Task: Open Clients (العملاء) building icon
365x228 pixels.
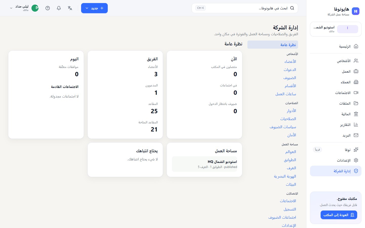Action: coord(356,82)
